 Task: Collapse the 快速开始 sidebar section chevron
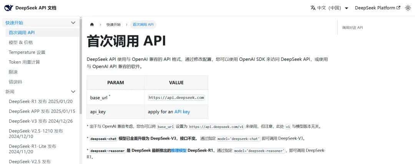pyautogui.click(x=73, y=23)
